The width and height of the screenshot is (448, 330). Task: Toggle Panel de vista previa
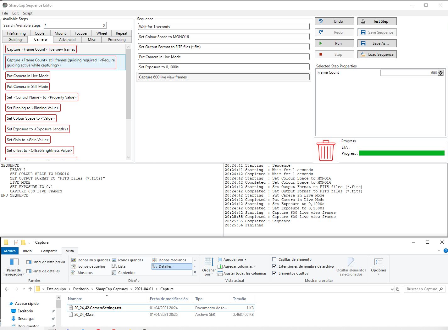(x=46, y=262)
